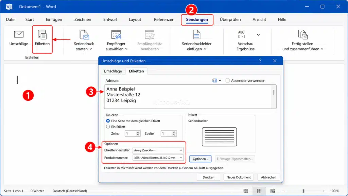348x196 pixels.
Task: Switch to web layout view icon
Action: click(273, 191)
